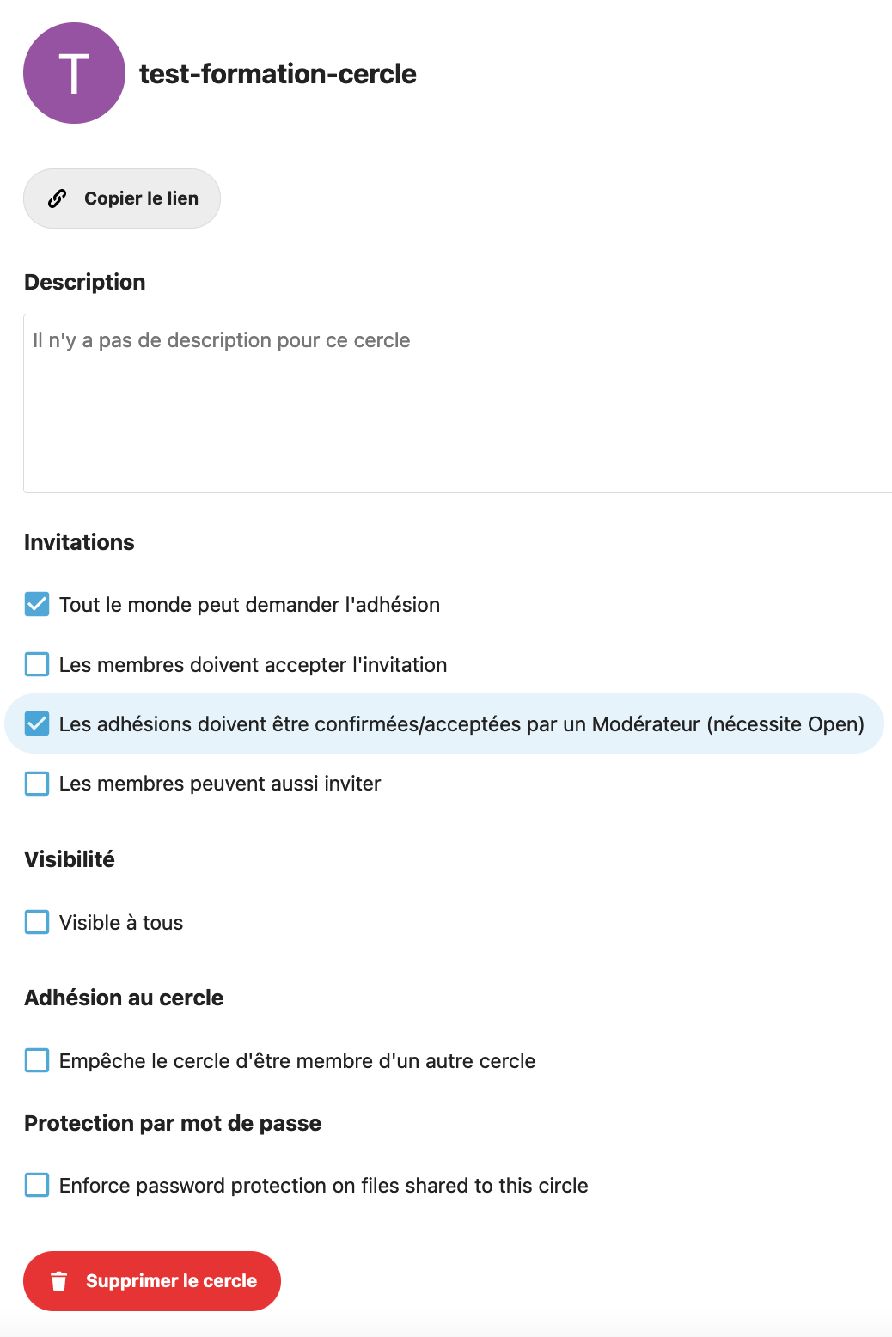
Task: Click the Empêche le cercle label text
Action: point(297,1061)
